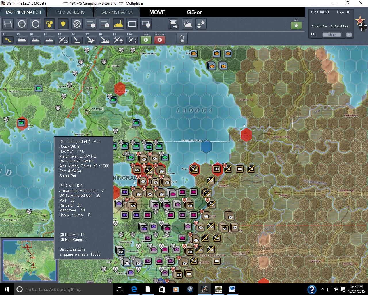
Task: Click the Finnish HQ unit near Lappeenranta
Action: (39, 88)
